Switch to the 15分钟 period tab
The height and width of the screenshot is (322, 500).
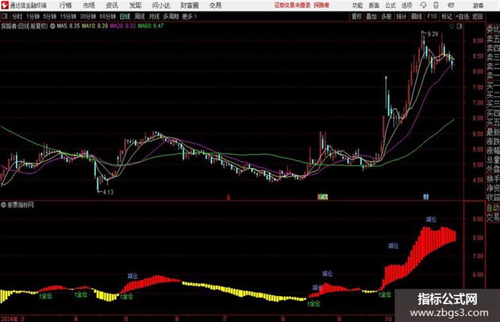[x=68, y=16]
